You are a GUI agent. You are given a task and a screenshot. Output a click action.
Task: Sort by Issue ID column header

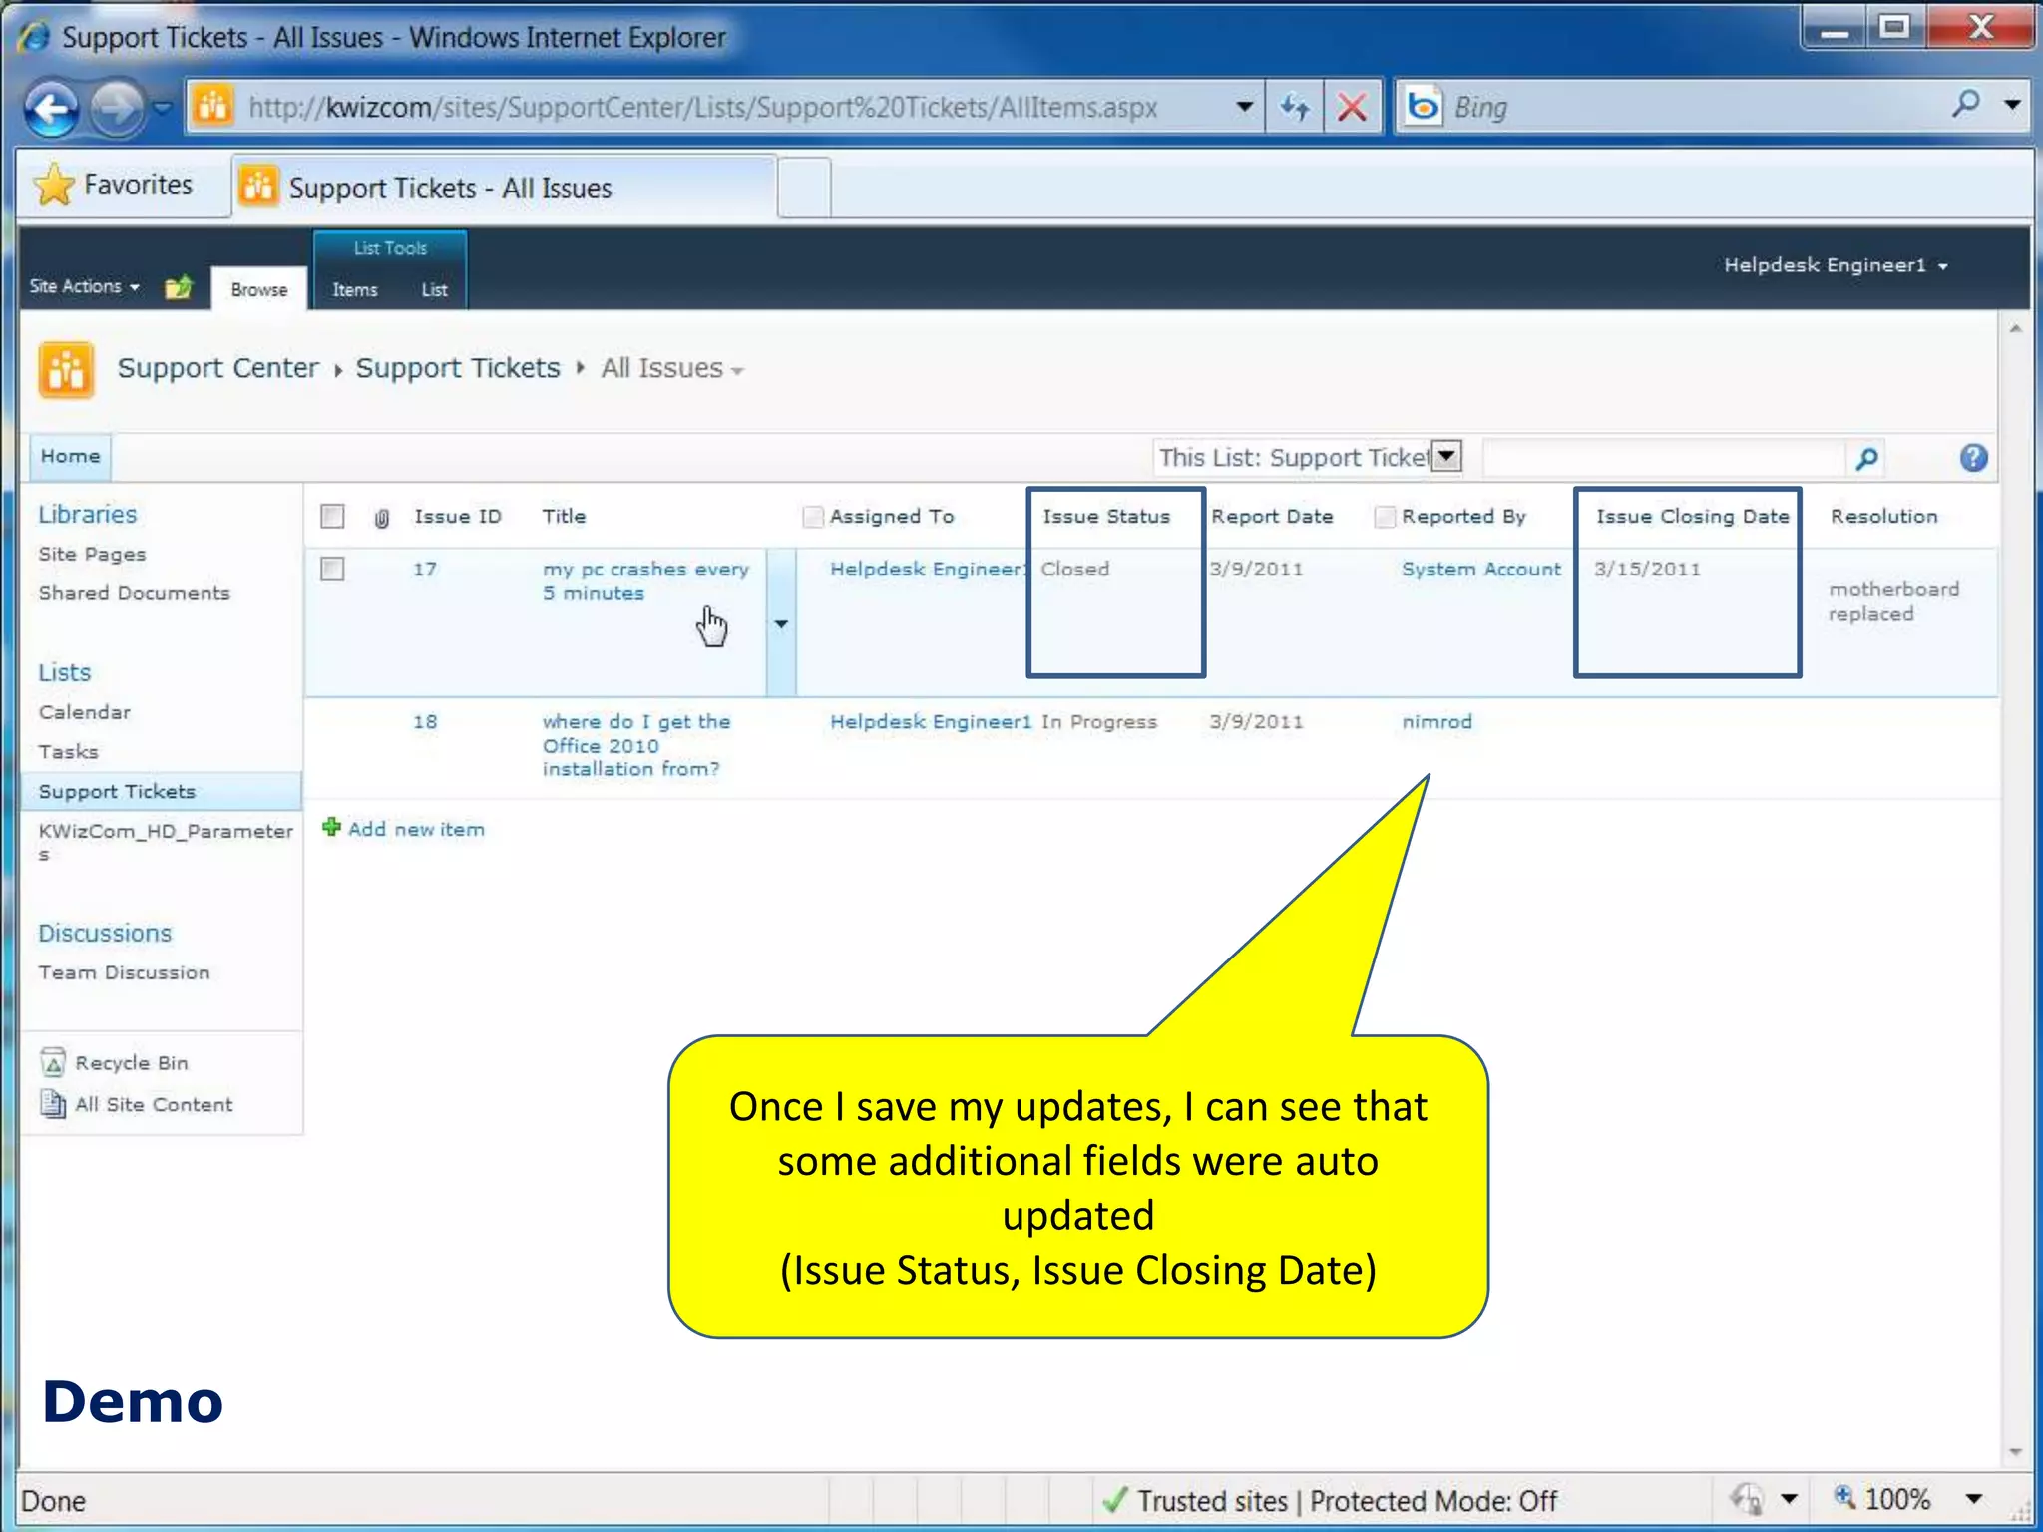pyautogui.click(x=458, y=517)
